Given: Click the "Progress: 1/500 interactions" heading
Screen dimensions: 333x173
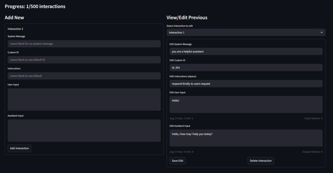Looking at the screenshot, I should [x=35, y=6].
